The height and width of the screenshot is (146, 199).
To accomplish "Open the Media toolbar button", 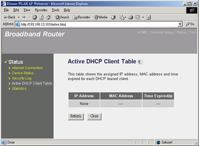I will point(101,17).
